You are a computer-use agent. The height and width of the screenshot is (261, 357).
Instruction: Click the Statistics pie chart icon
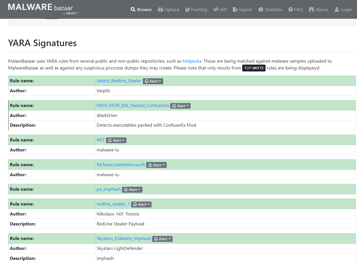pos(261,10)
